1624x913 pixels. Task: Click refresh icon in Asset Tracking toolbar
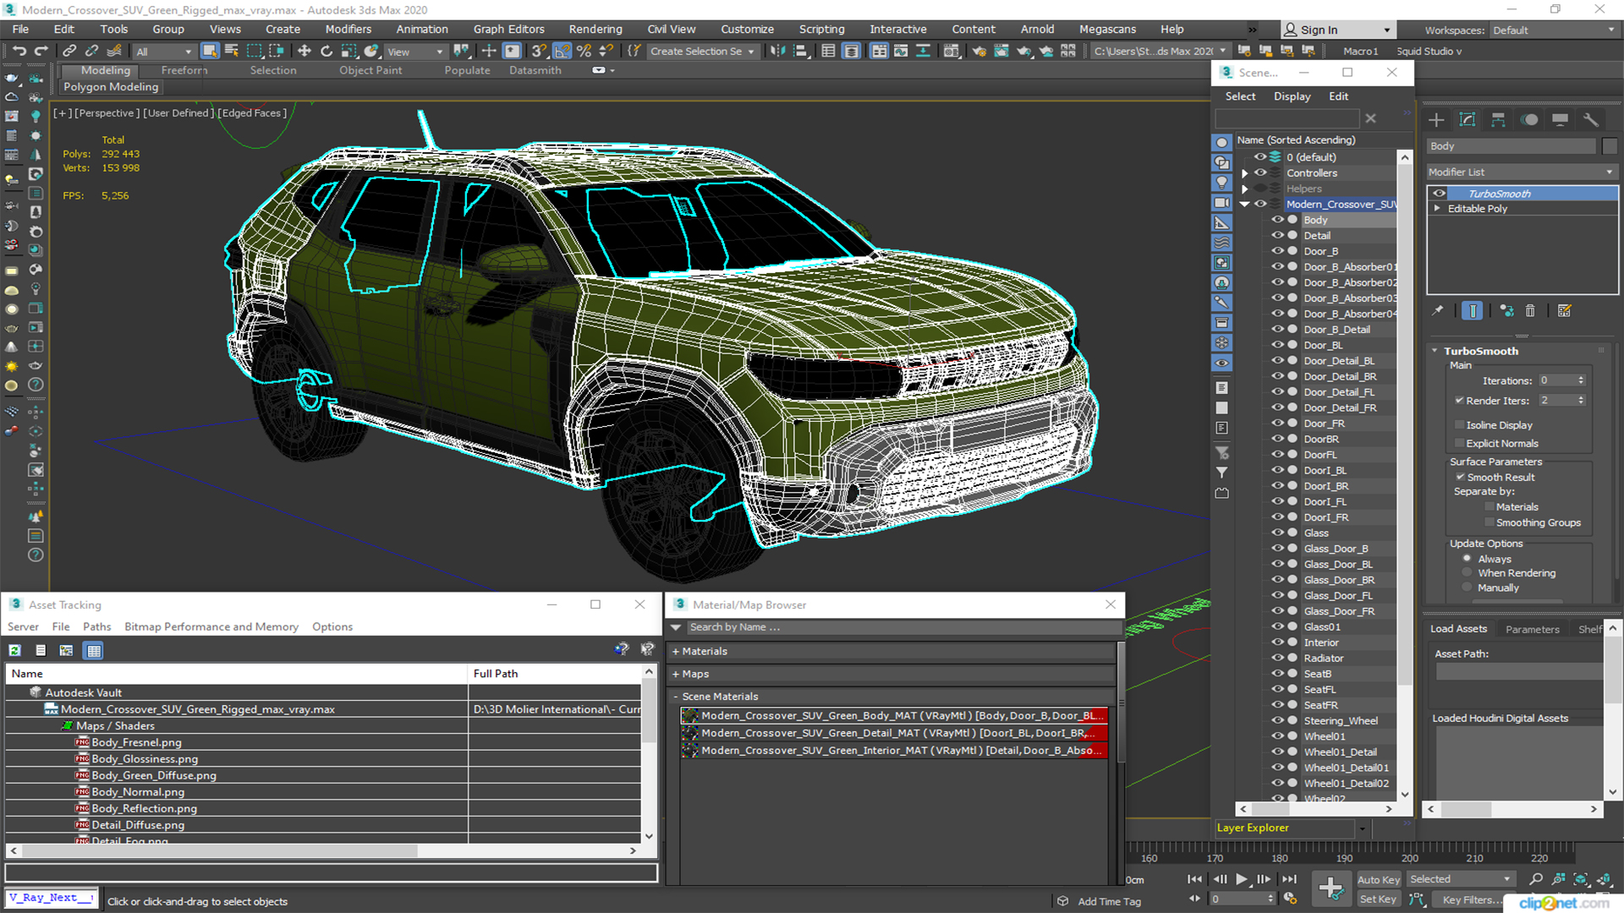click(x=15, y=650)
